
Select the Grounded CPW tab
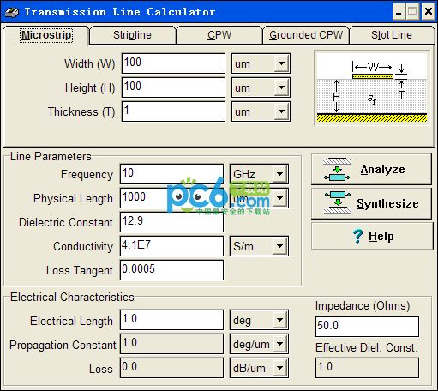pyautogui.click(x=306, y=35)
